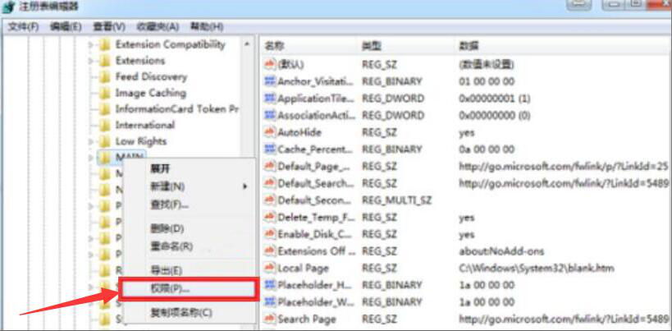The image size is (672, 331).
Task: Select the Enable_Disk_C... value name
Action: coord(314,234)
